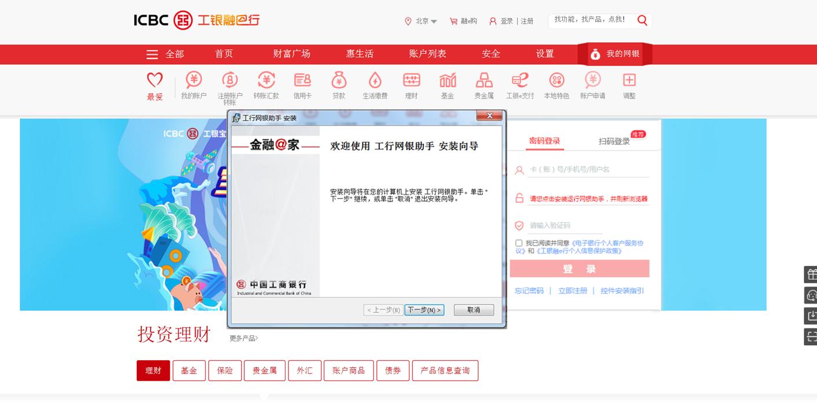Open the 我的账户 account icon
The image size is (817, 409).
pyautogui.click(x=193, y=81)
